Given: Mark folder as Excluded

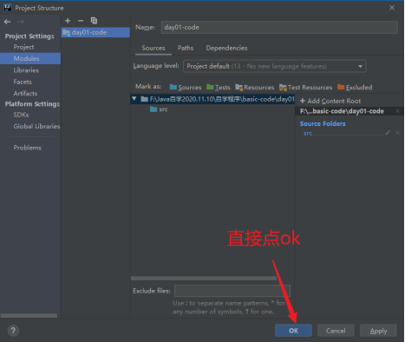Looking at the screenshot, I should [x=355, y=87].
